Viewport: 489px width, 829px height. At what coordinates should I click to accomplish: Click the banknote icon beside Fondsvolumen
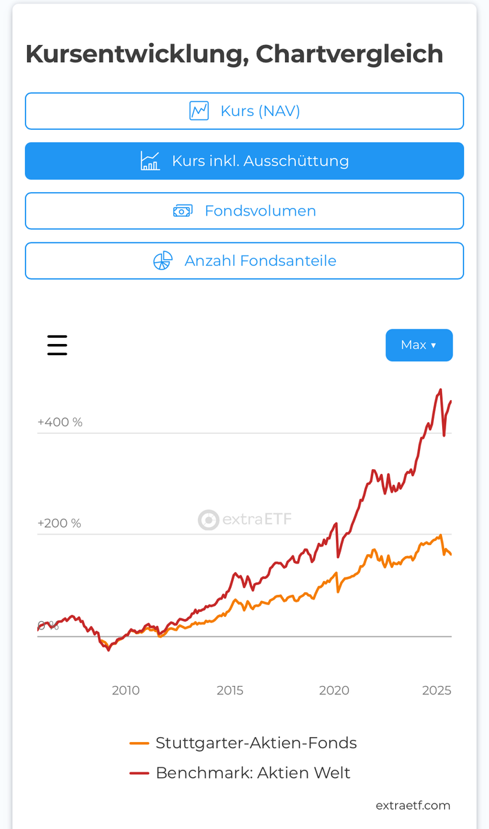183,211
